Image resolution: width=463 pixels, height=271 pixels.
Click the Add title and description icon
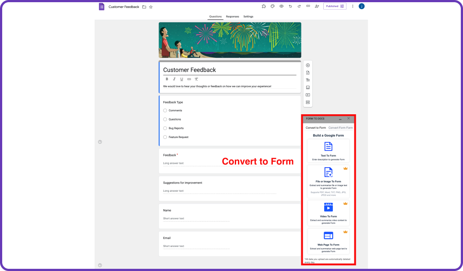point(308,80)
